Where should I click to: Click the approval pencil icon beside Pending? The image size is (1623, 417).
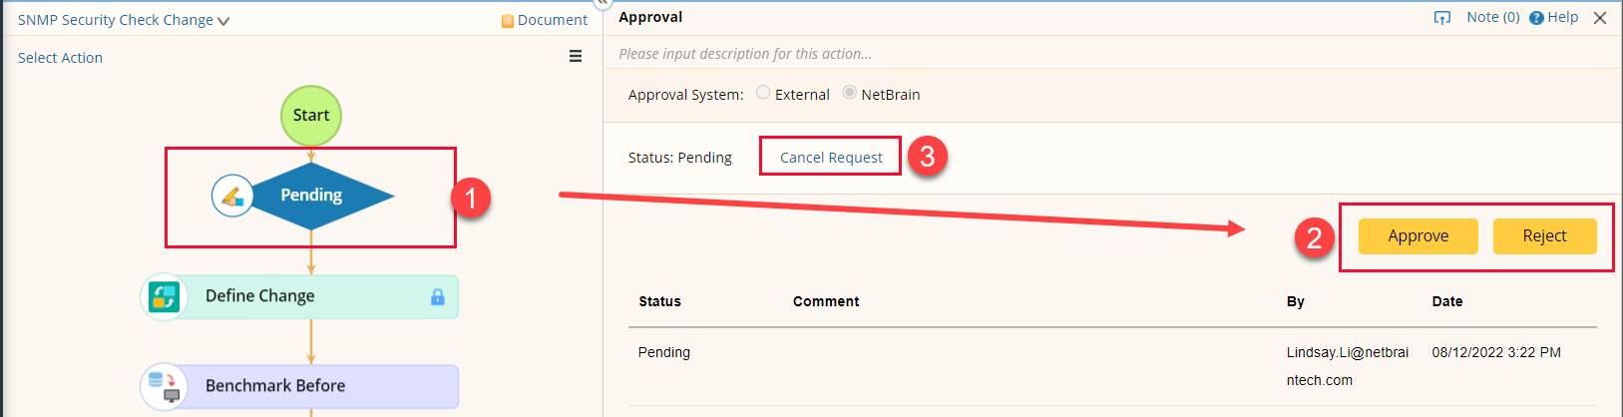click(x=232, y=196)
